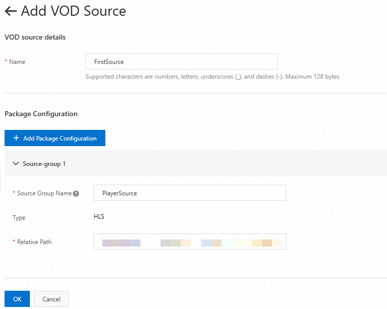Image resolution: width=387 pixels, height=309 pixels.
Task: Click the Source Group Name label text
Action: tap(44, 193)
